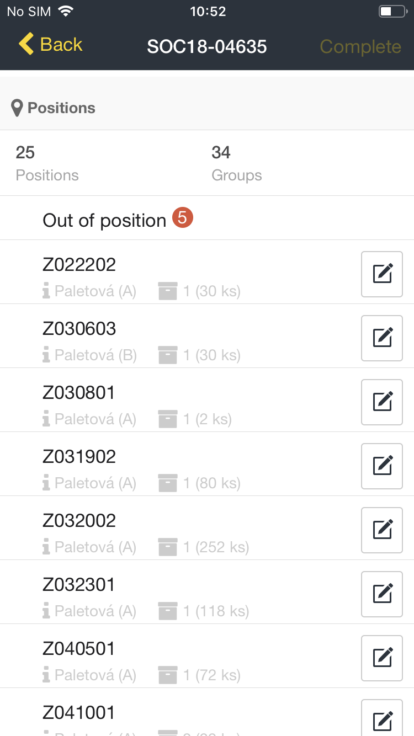Open the edit icon for Z030801
Image resolution: width=414 pixels, height=736 pixels.
pos(382,402)
